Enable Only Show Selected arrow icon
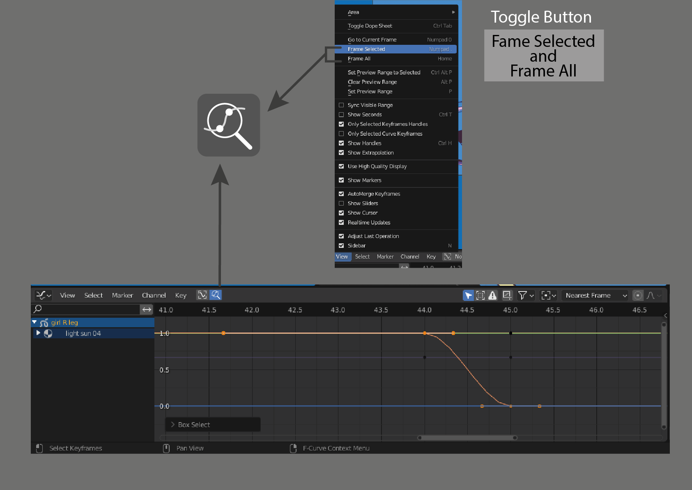Viewport: 692px width, 490px height. pyautogui.click(x=468, y=295)
